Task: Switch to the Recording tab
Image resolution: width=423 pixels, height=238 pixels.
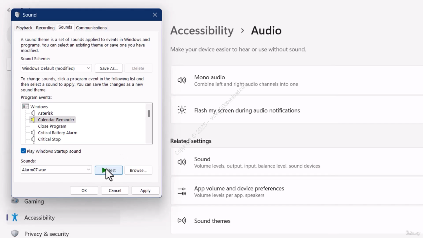Action: pyautogui.click(x=45, y=28)
